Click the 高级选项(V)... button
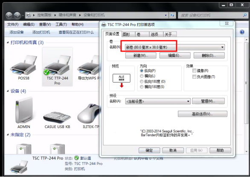 [x=202, y=114]
